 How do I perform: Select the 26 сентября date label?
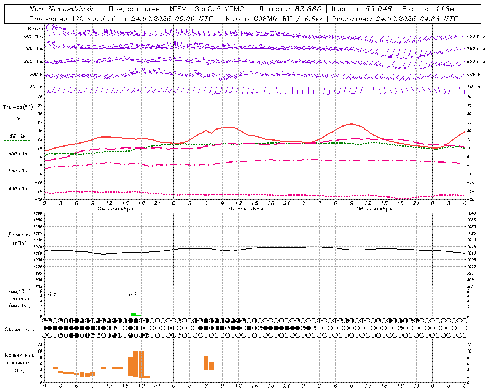tap(374, 209)
